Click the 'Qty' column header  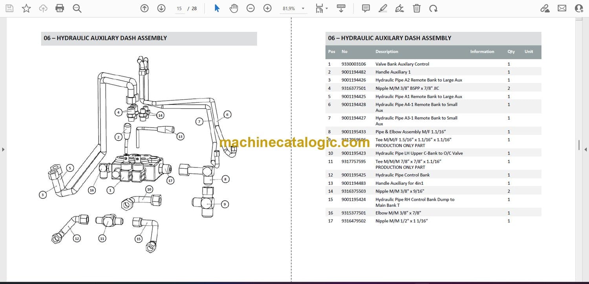(x=511, y=51)
